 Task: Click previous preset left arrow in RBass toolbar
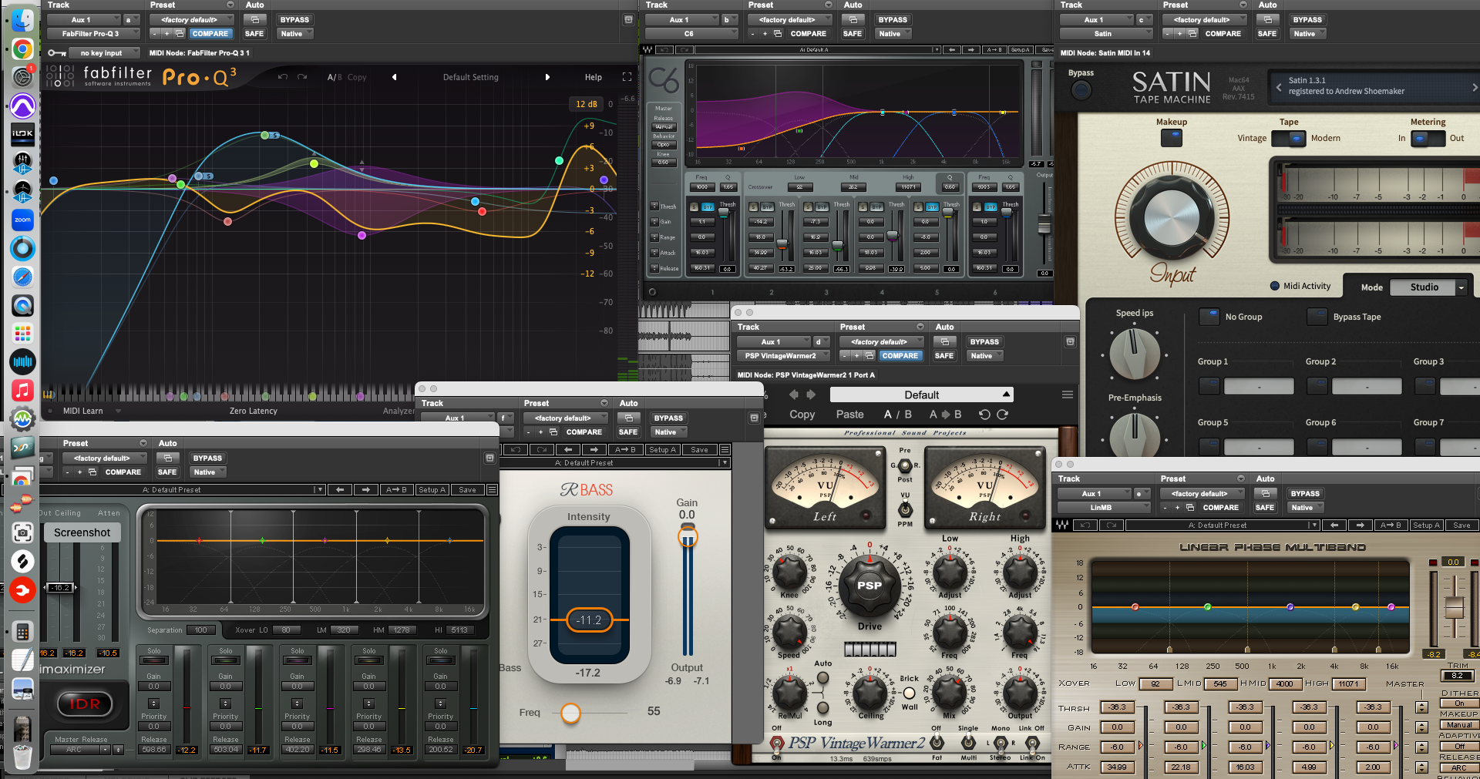[568, 450]
